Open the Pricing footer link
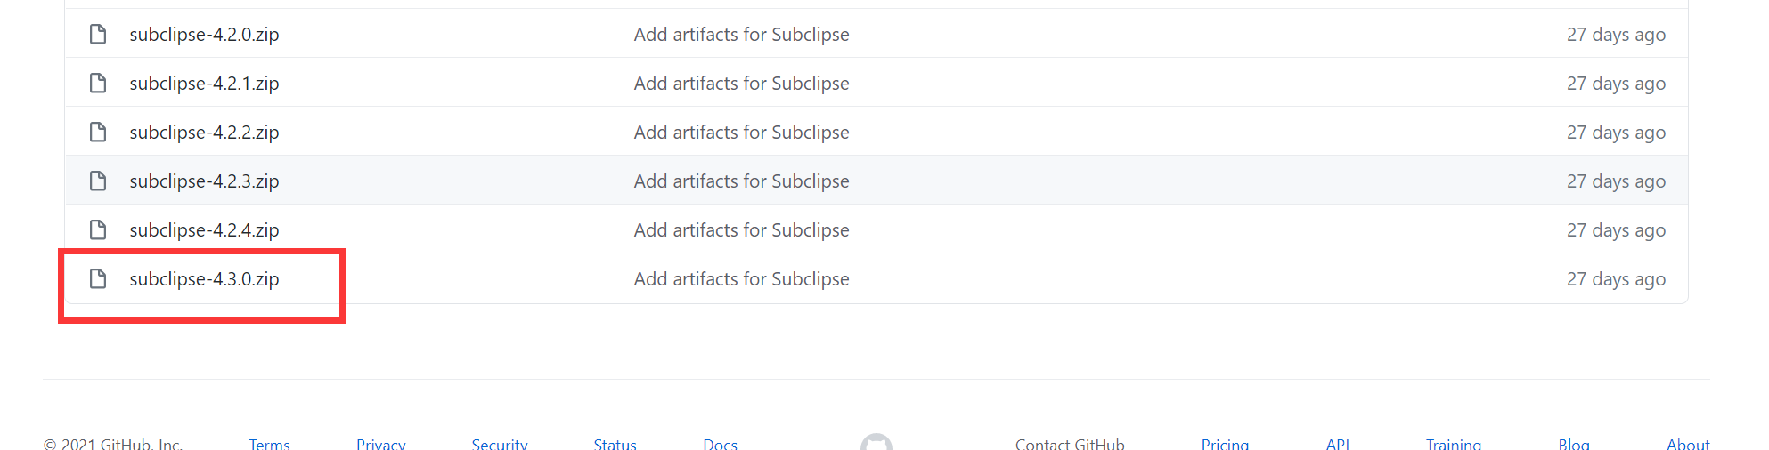This screenshot has height=450, width=1769. click(1225, 444)
